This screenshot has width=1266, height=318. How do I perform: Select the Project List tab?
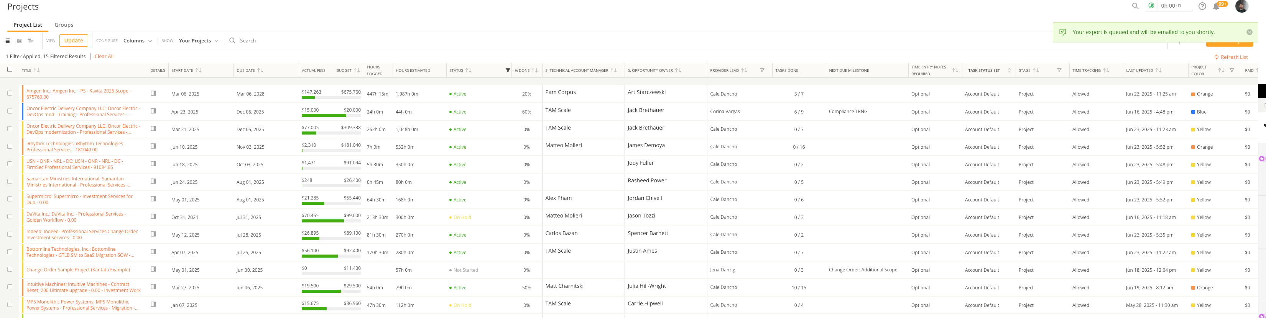click(x=28, y=25)
